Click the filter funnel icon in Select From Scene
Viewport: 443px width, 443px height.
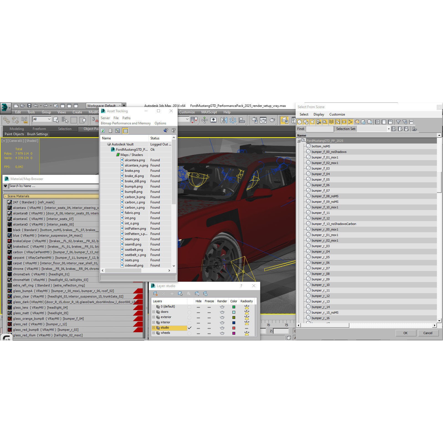point(398,122)
